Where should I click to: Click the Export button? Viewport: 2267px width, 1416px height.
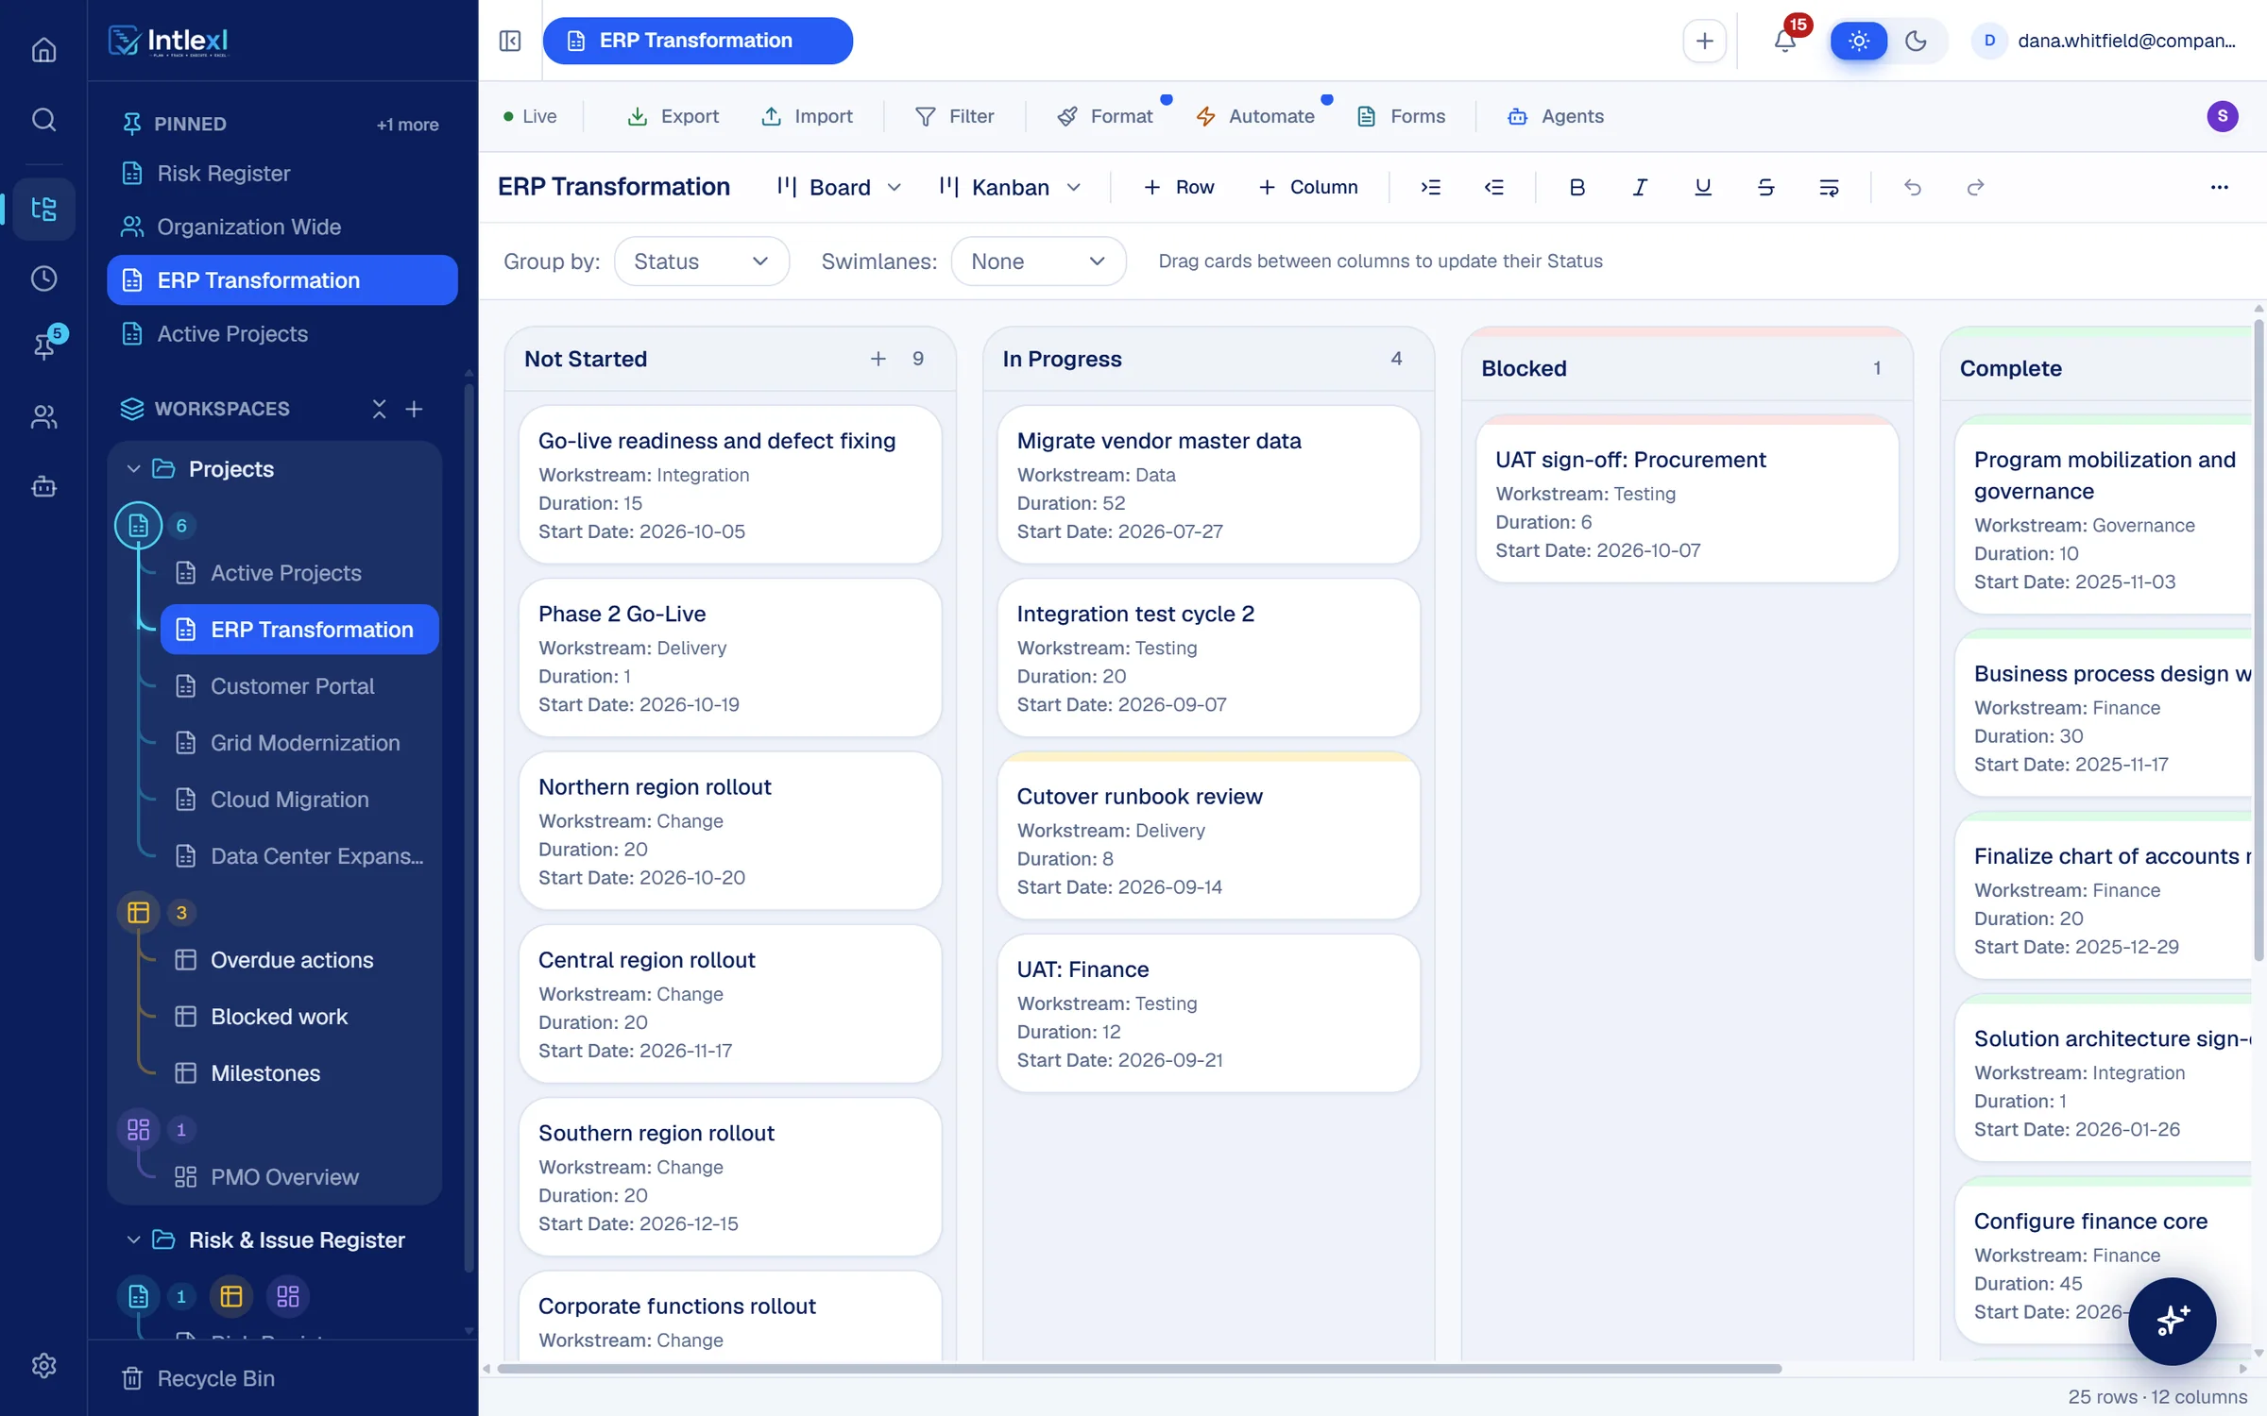(673, 116)
